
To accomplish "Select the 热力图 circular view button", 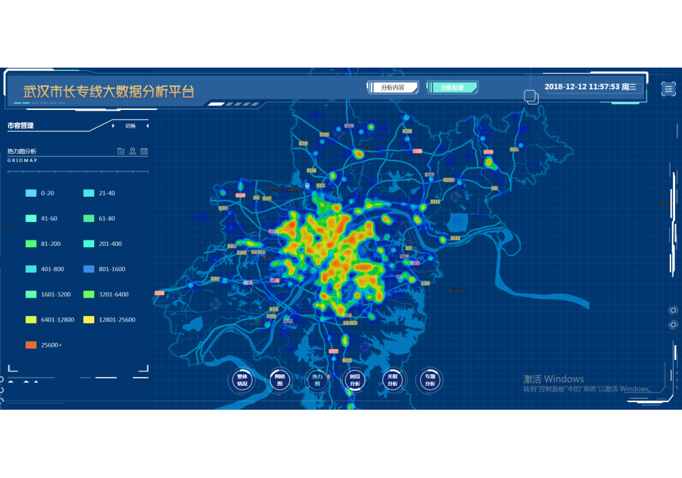I will pyautogui.click(x=317, y=380).
